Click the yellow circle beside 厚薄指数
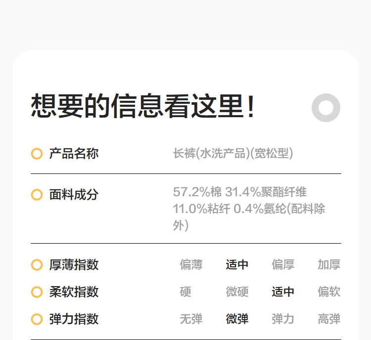The height and width of the screenshot is (340, 371). point(37,265)
